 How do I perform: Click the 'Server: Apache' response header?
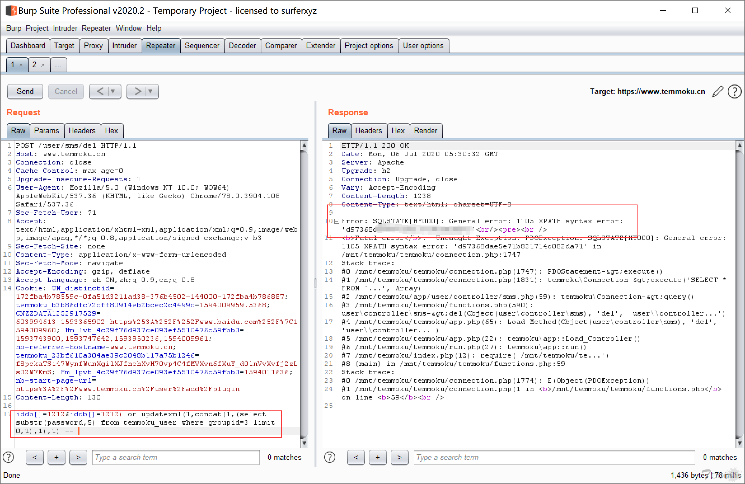coord(372,162)
